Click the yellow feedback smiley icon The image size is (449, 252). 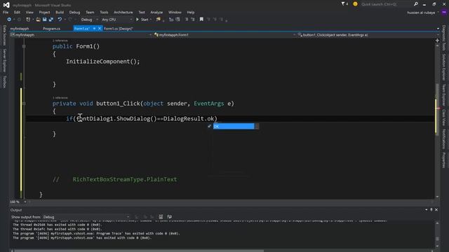point(356,4)
